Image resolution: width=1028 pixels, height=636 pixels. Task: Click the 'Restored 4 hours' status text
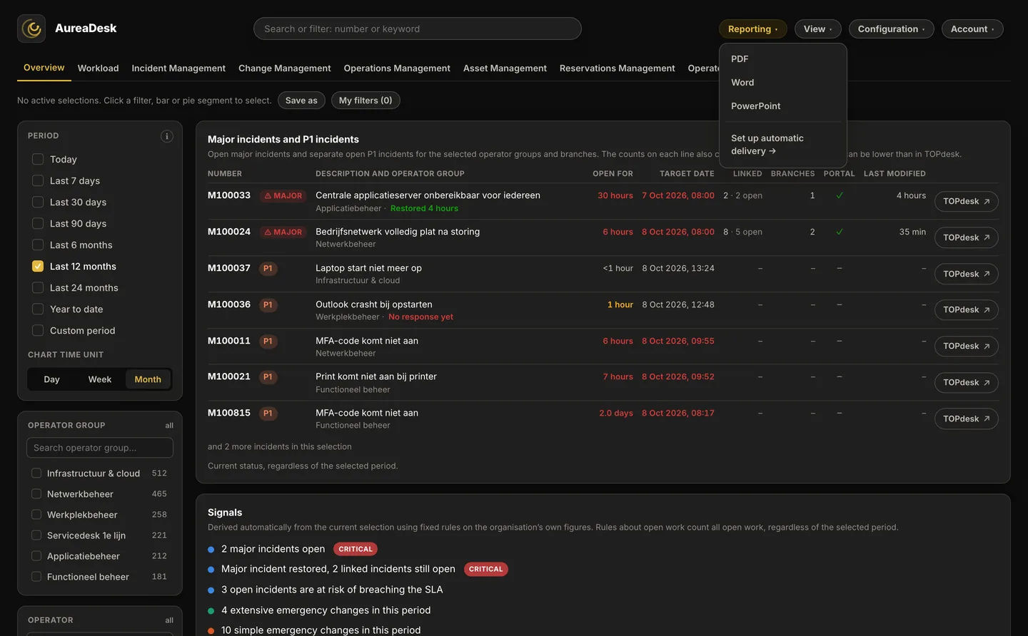pyautogui.click(x=424, y=209)
